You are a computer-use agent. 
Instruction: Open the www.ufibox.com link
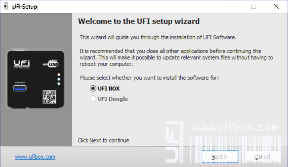(35, 157)
